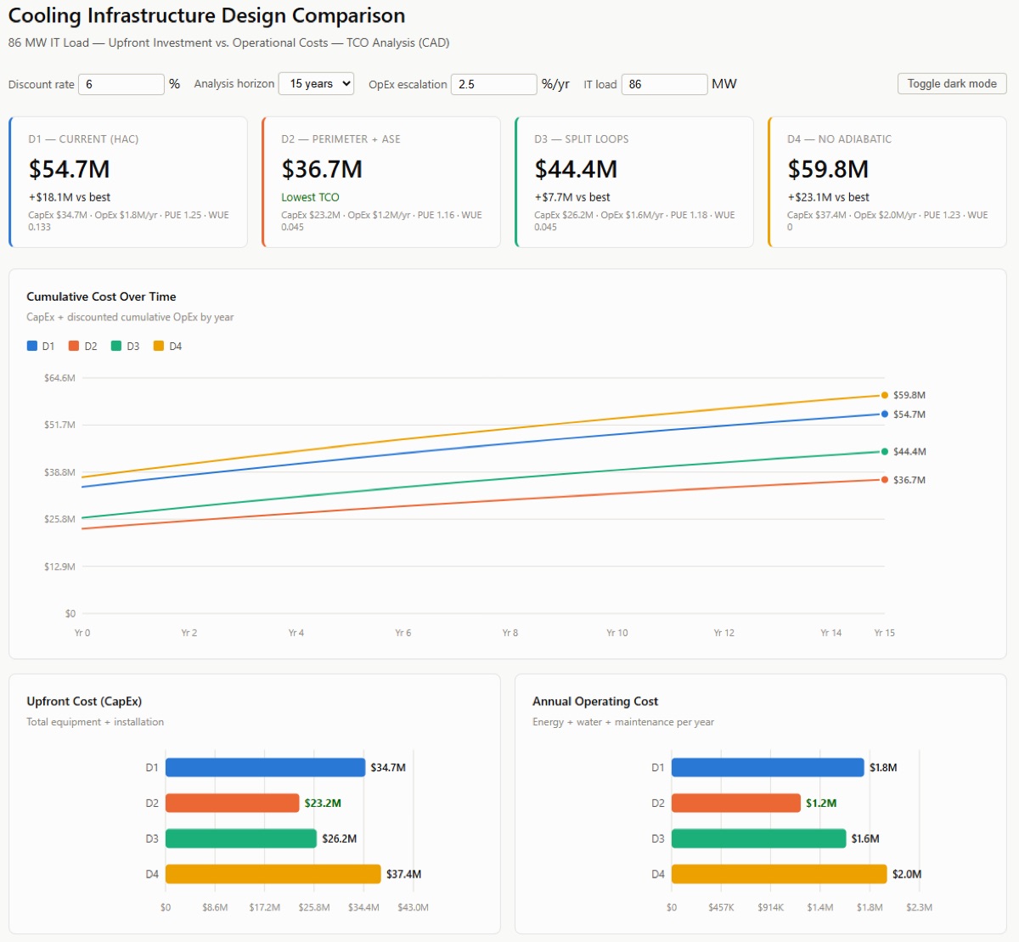Click the D4 CapEx bar $37.4M
This screenshot has width=1019, height=942.
(273, 874)
